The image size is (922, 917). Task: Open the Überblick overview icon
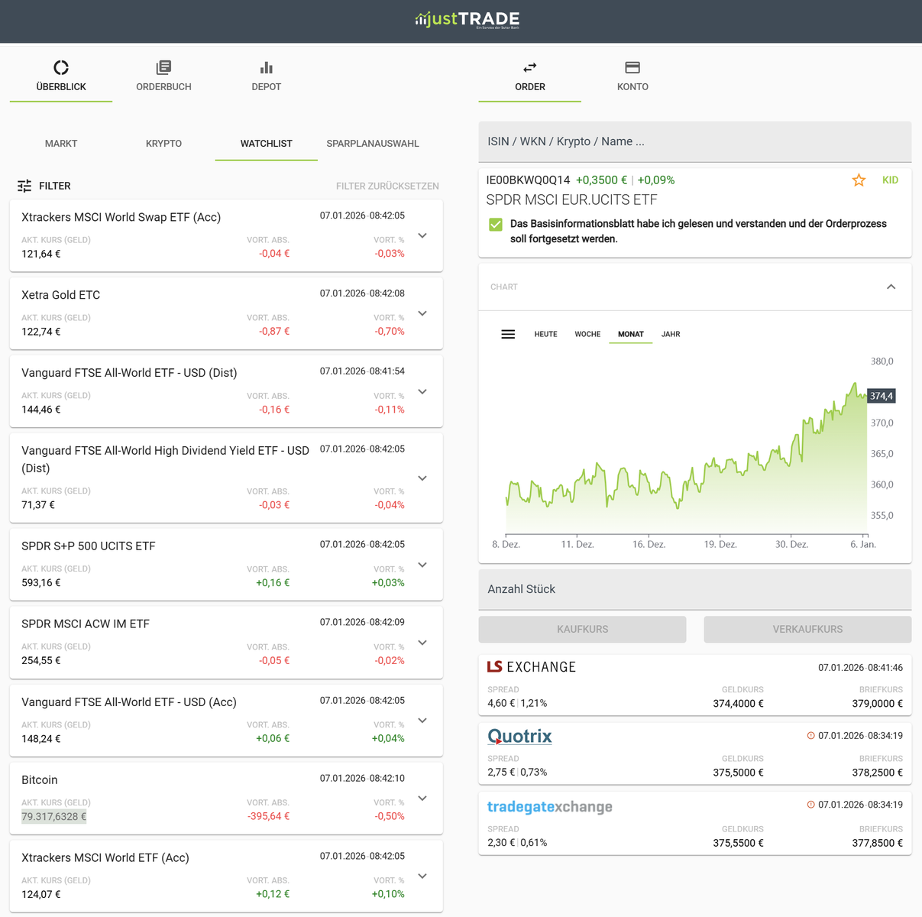tap(61, 68)
